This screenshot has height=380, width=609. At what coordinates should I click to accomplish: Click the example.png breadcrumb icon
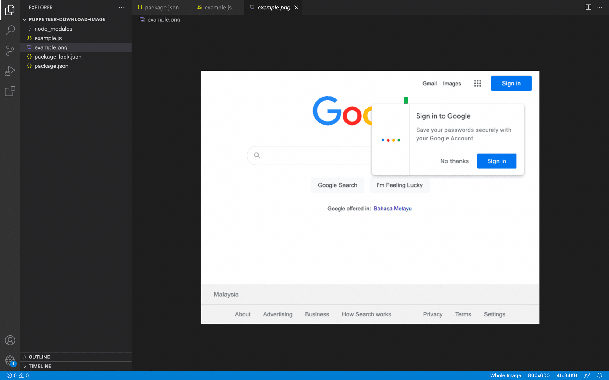click(x=142, y=19)
